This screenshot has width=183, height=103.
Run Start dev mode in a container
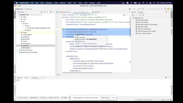point(148,25)
